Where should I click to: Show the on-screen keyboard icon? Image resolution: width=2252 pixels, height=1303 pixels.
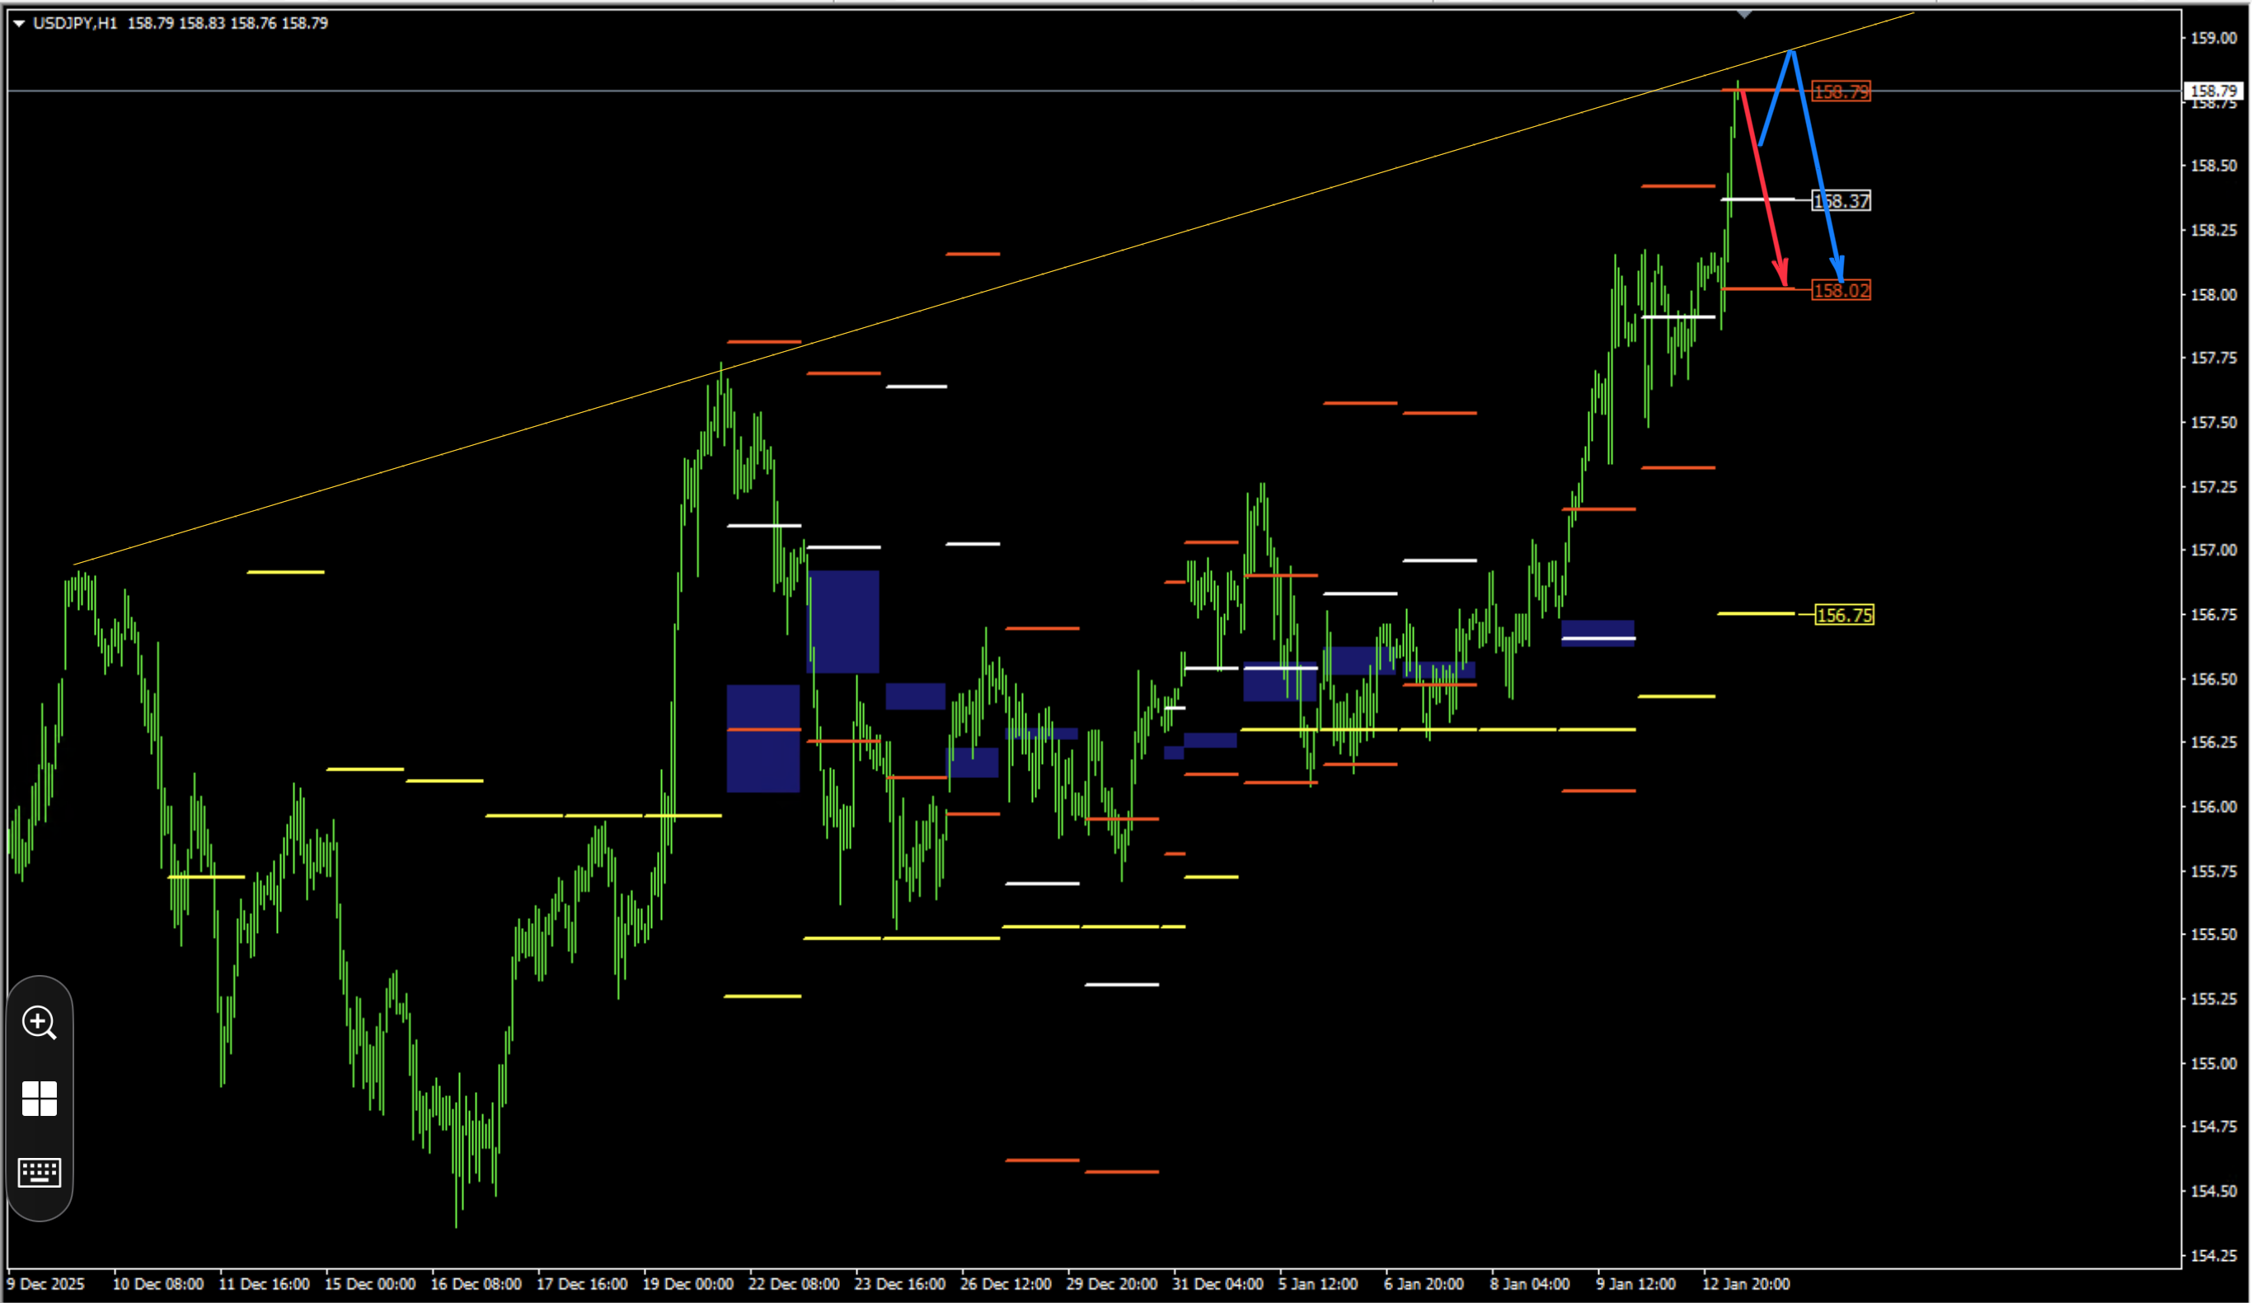point(40,1173)
